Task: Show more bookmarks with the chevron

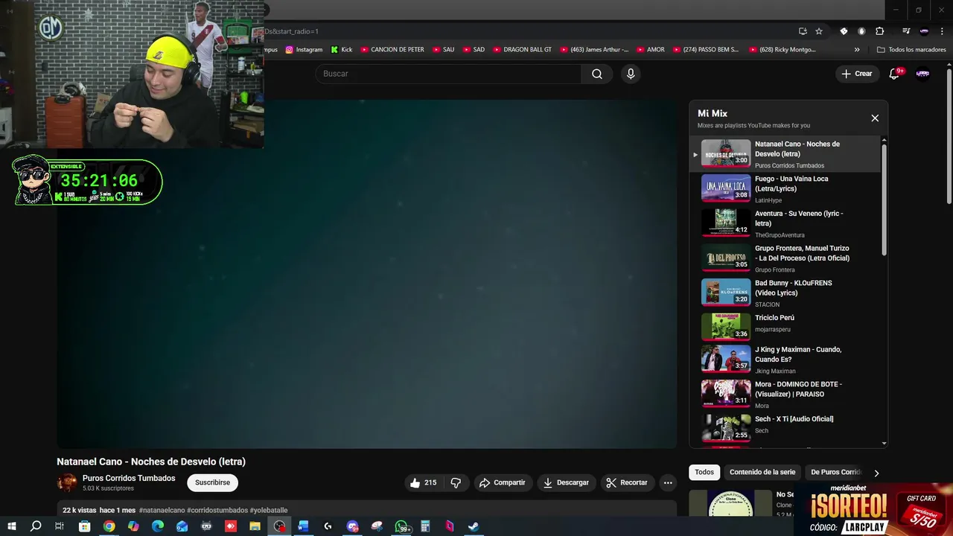Action: 857,50
